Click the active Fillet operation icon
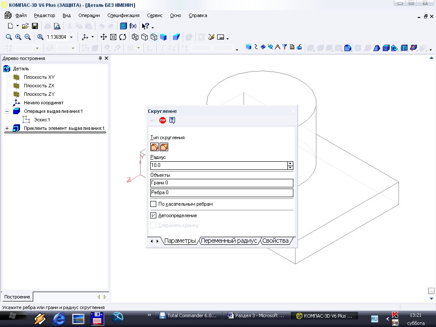The height and width of the screenshot is (327, 436). (x=348, y=48)
